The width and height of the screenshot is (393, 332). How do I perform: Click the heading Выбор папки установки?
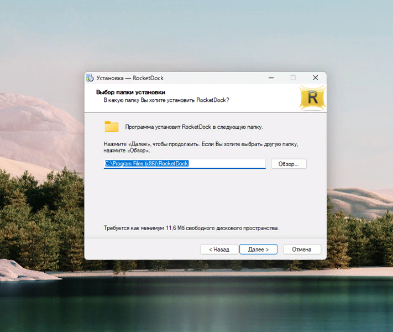point(130,92)
